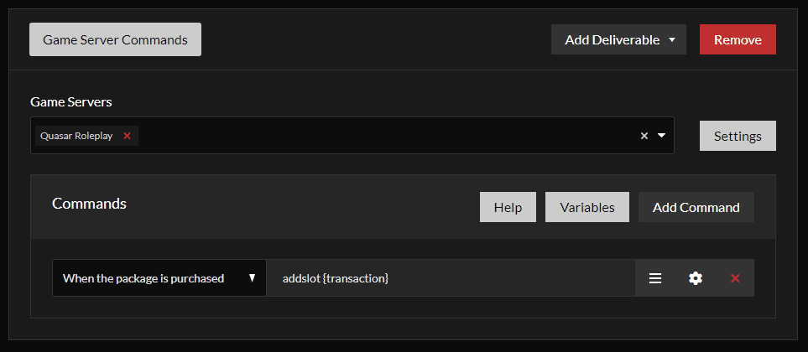Expand the Game Servers list arrow
Image resolution: width=808 pixels, height=352 pixels.
coord(661,136)
